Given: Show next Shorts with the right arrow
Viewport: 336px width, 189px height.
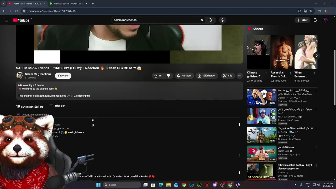Looking at the screenshot, I should [x=317, y=56].
